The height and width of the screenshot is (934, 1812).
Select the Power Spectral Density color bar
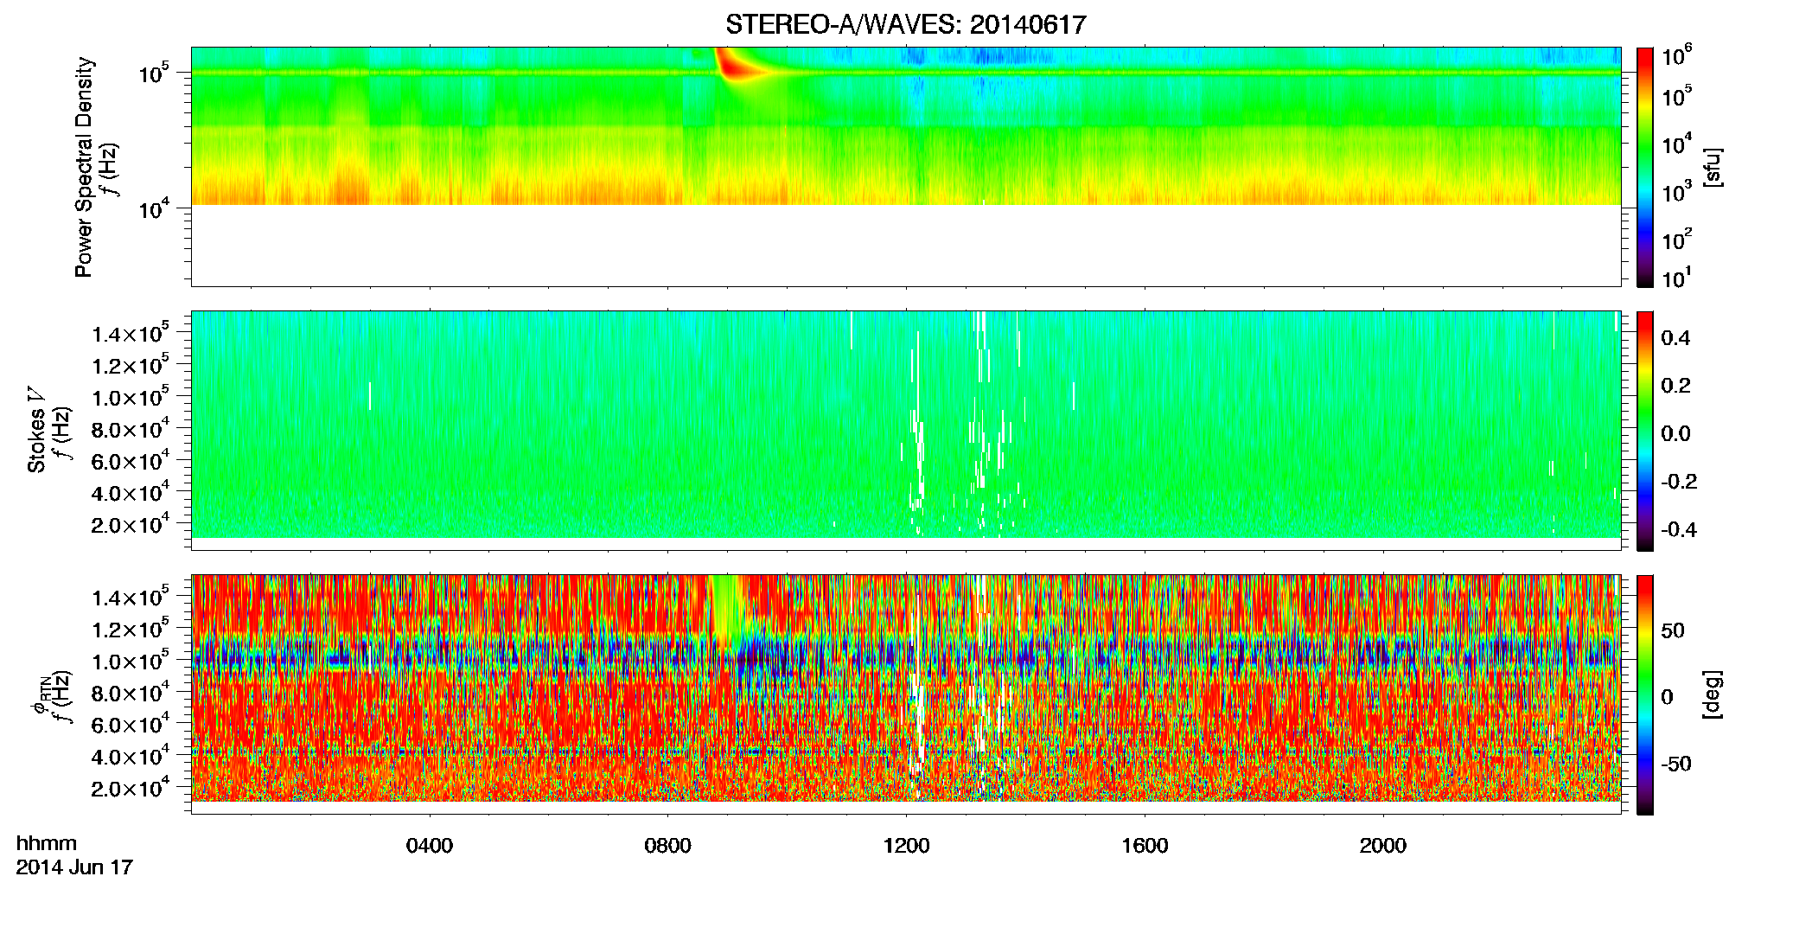pos(1644,167)
